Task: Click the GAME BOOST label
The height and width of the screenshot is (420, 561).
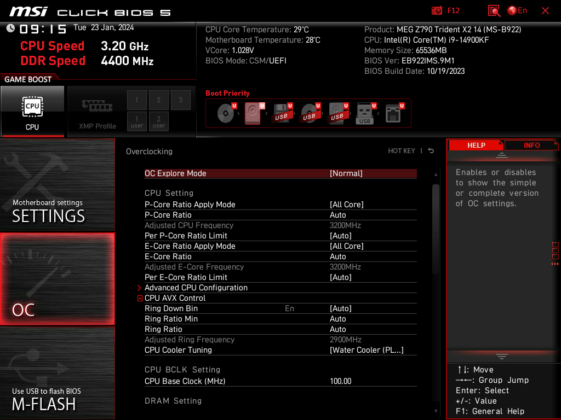Action: pos(28,79)
